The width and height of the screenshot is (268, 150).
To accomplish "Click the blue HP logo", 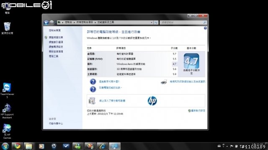I will [x=152, y=101].
